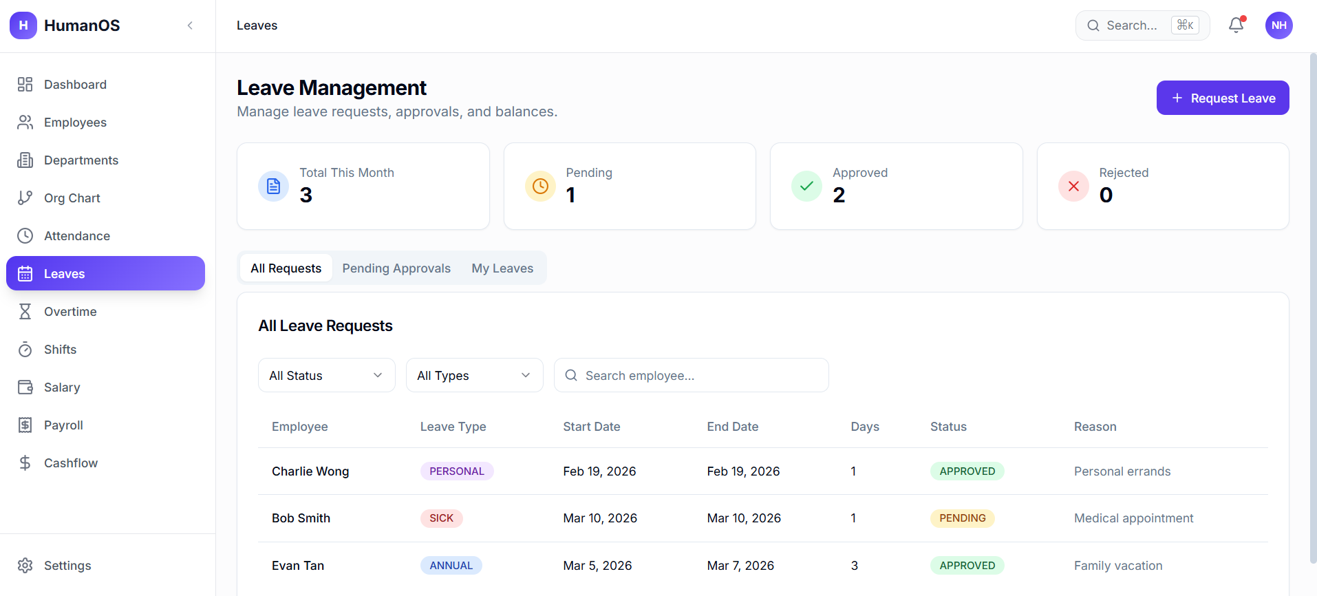Switch to the My Leaves tab
Viewport: 1317px width, 596px height.
pos(502,268)
